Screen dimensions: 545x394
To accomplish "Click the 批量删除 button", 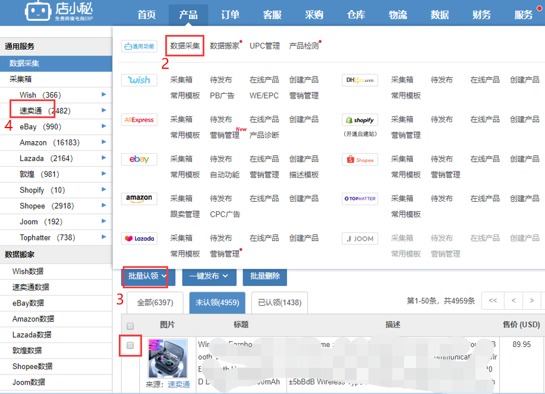I will pos(265,277).
